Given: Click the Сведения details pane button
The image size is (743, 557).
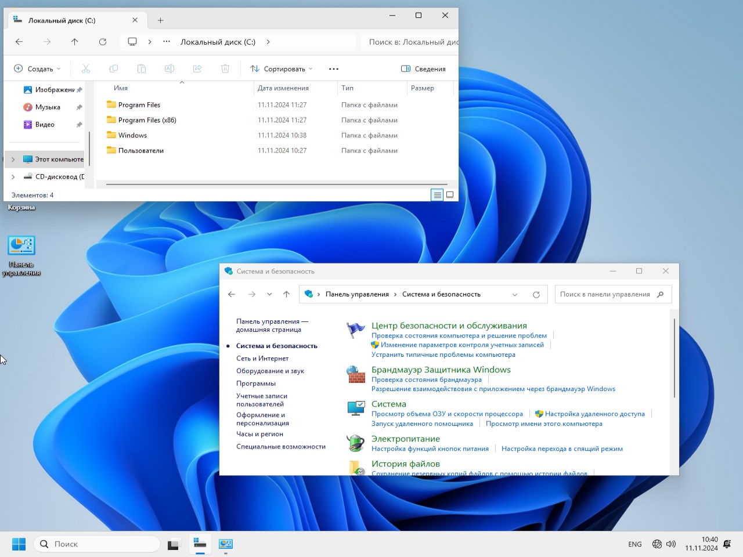Looking at the screenshot, I should pyautogui.click(x=424, y=68).
